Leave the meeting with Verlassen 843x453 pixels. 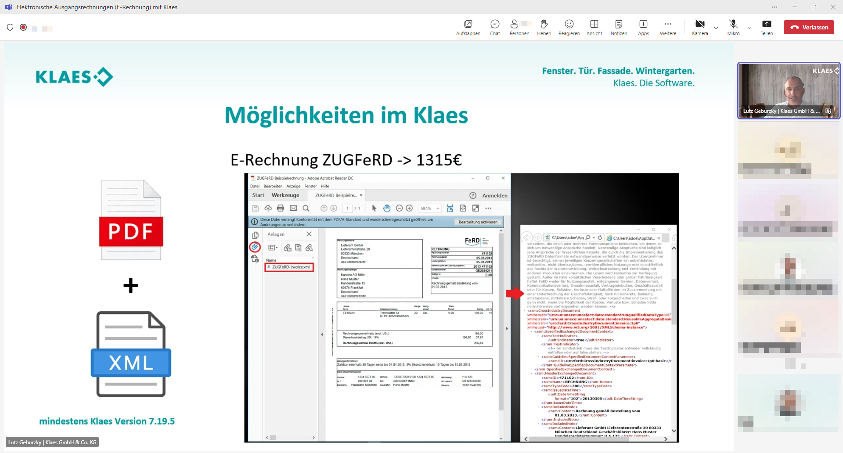click(809, 27)
